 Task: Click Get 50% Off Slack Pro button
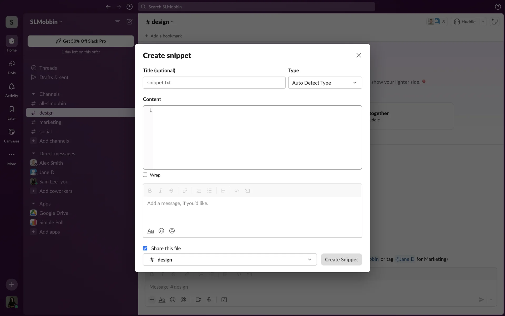coord(81,41)
